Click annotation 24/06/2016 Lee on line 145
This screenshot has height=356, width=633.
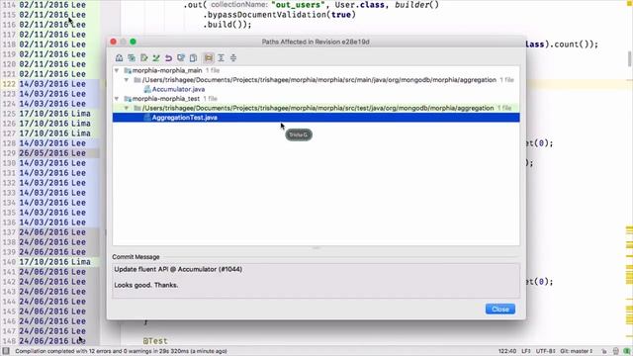point(52,311)
